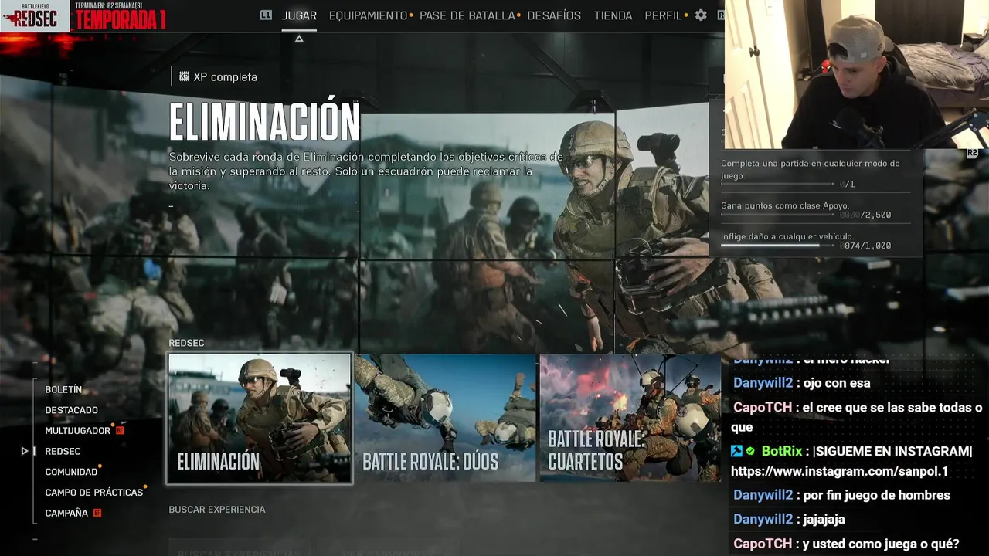Click the 0/1 match completion counter
This screenshot has width=989, height=556.
point(848,185)
